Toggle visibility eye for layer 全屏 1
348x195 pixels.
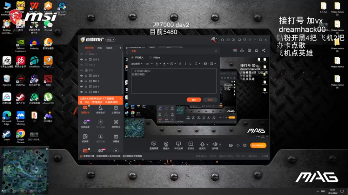coord(81,92)
